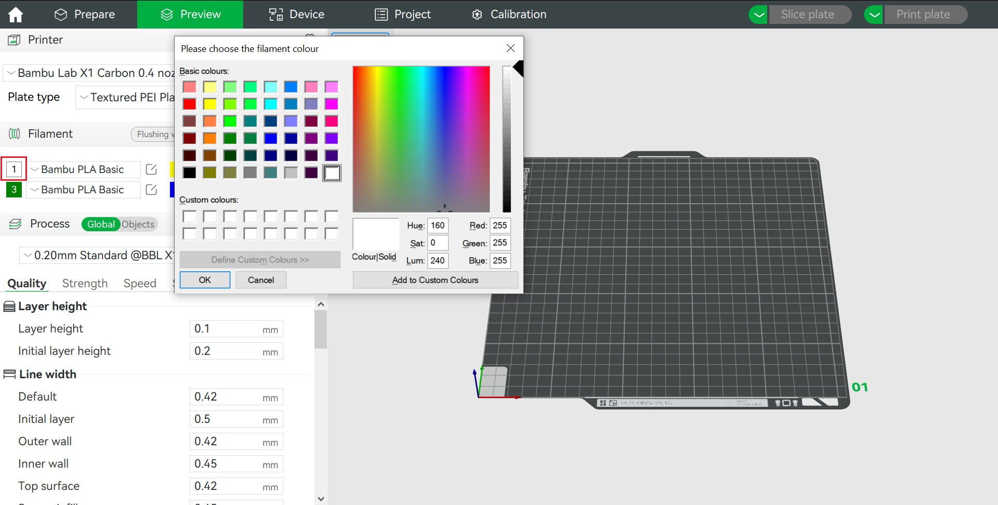Go to the home screen icon

[16, 15]
